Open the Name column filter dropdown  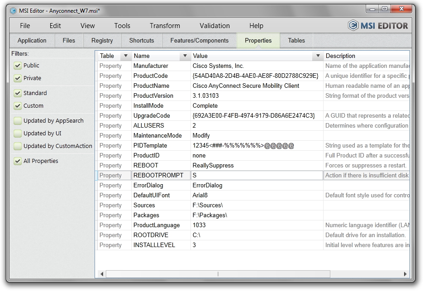185,56
